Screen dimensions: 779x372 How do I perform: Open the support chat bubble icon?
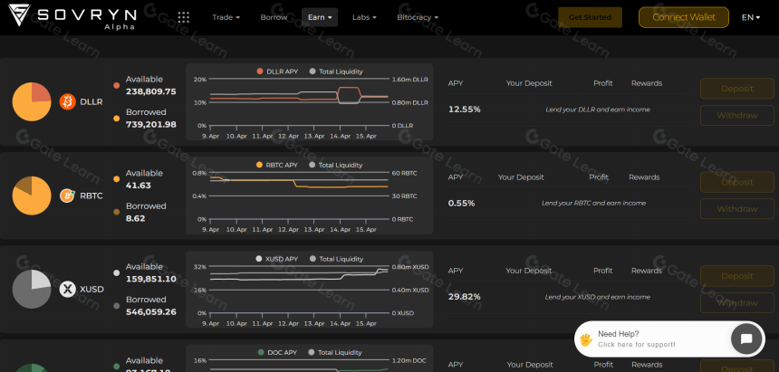click(x=746, y=339)
